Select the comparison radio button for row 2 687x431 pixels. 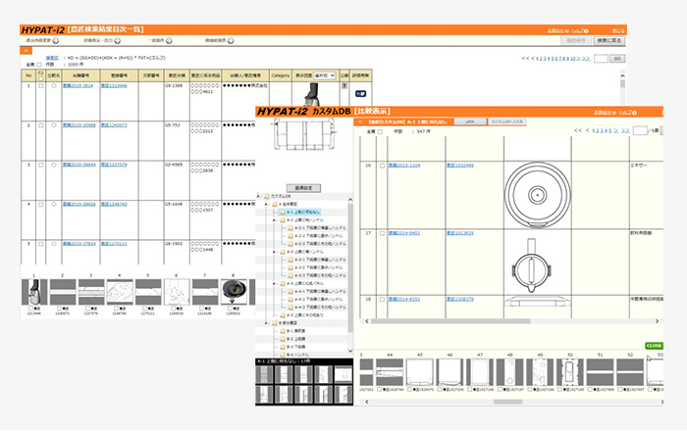pos(53,125)
